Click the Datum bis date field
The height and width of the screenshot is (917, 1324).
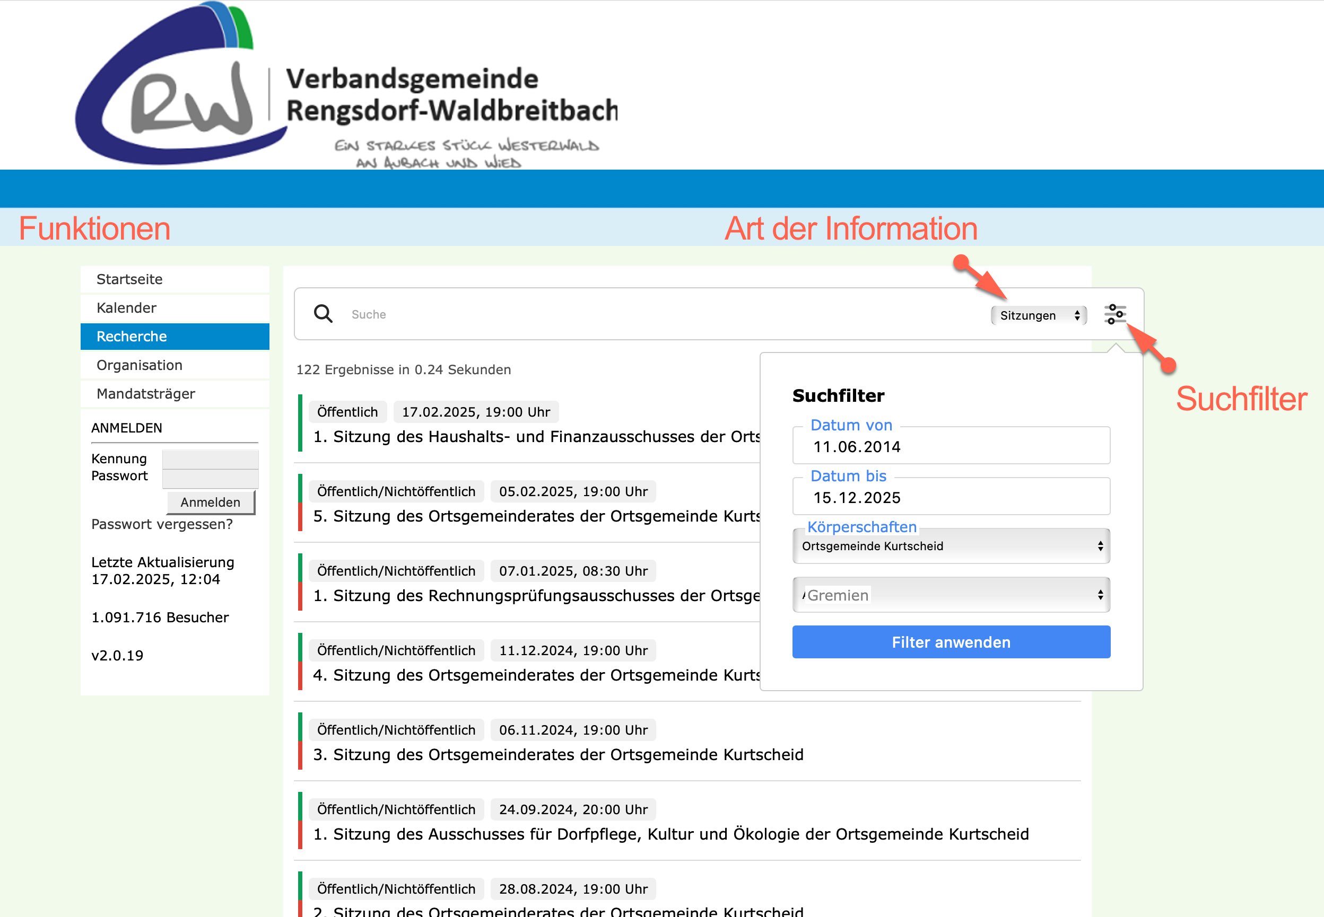pos(951,498)
